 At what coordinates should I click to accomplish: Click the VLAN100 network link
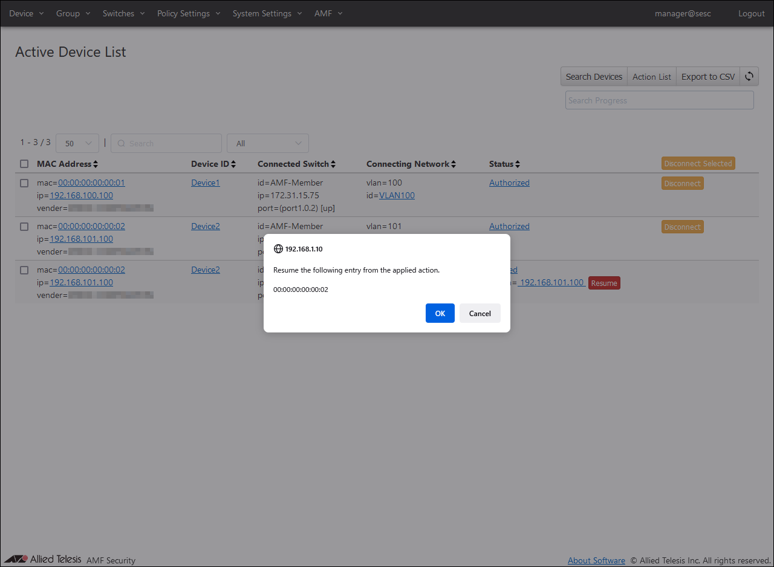point(397,195)
